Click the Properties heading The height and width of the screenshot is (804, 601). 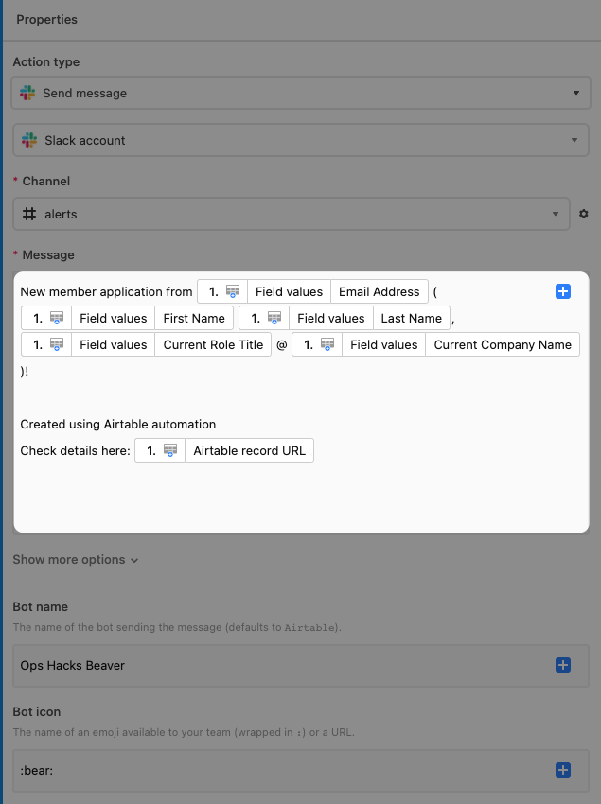(46, 20)
